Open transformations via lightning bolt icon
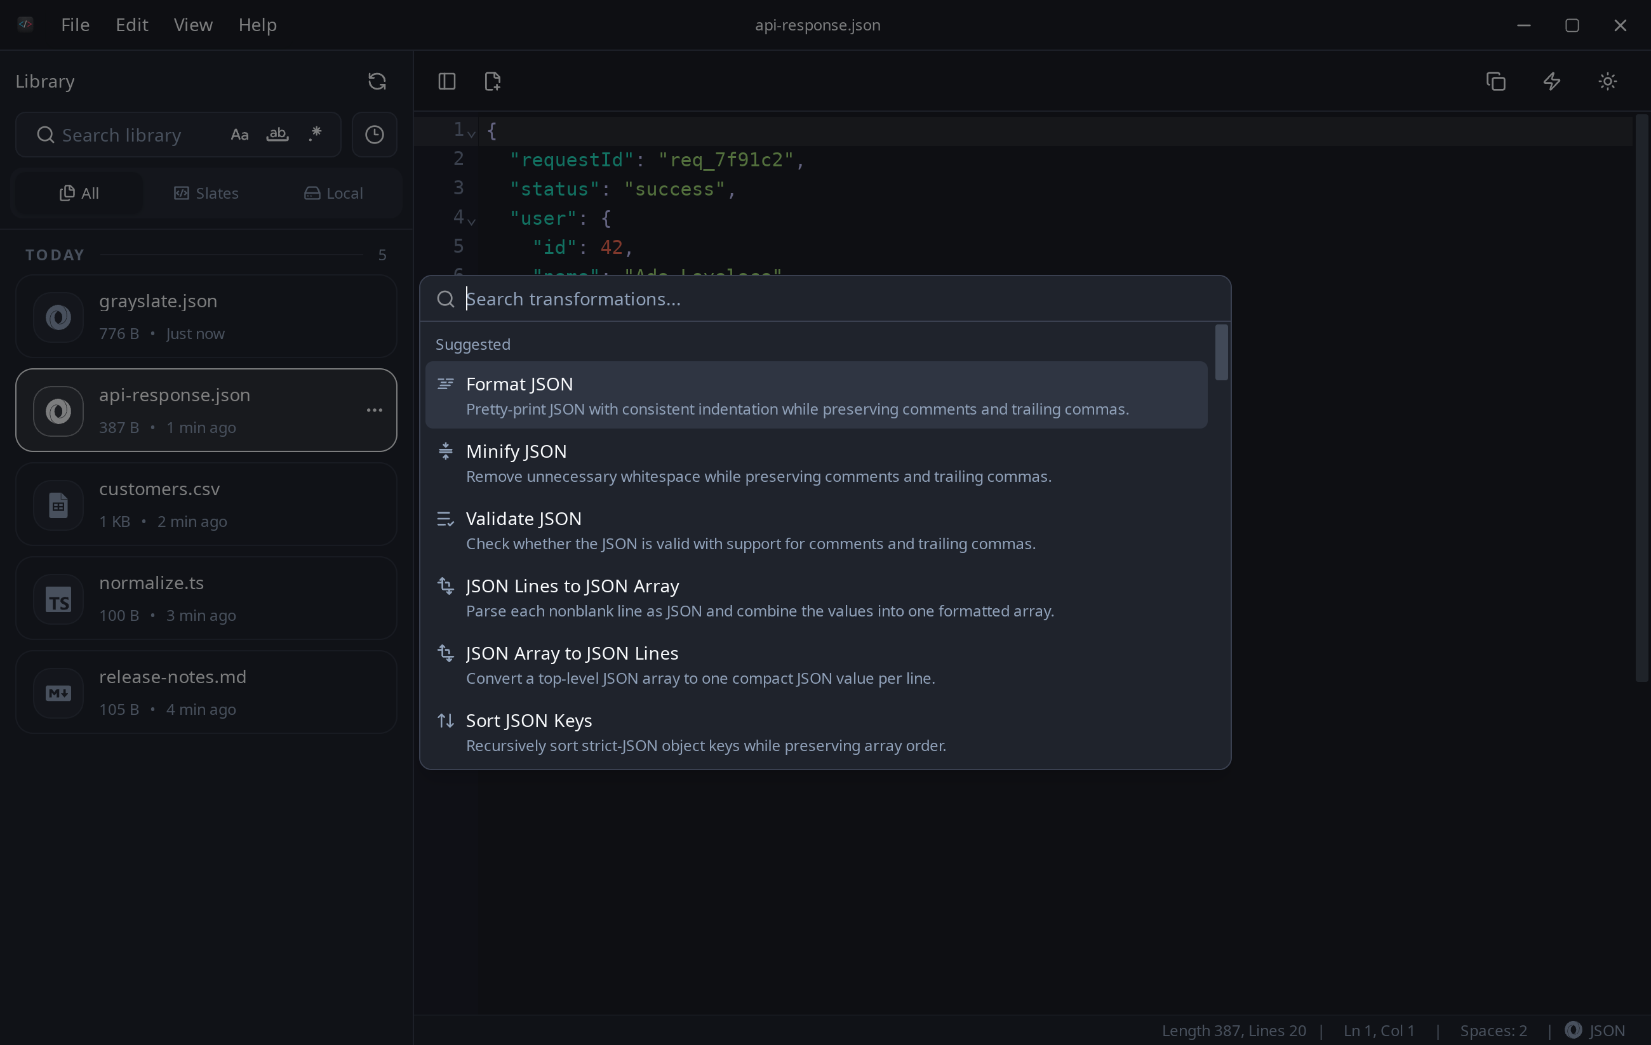Viewport: 1651px width, 1045px height. pyautogui.click(x=1551, y=81)
